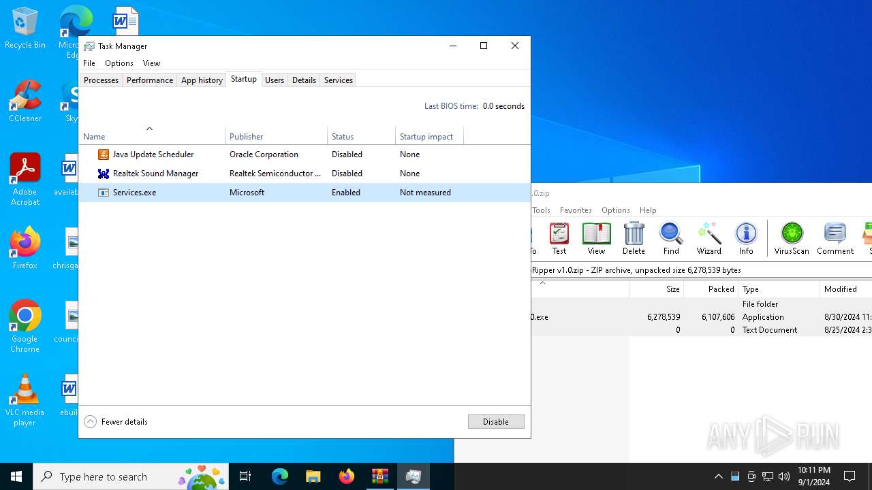Open Google Chrome desktop shortcut
Viewport: 872px width, 490px height.
point(25,327)
